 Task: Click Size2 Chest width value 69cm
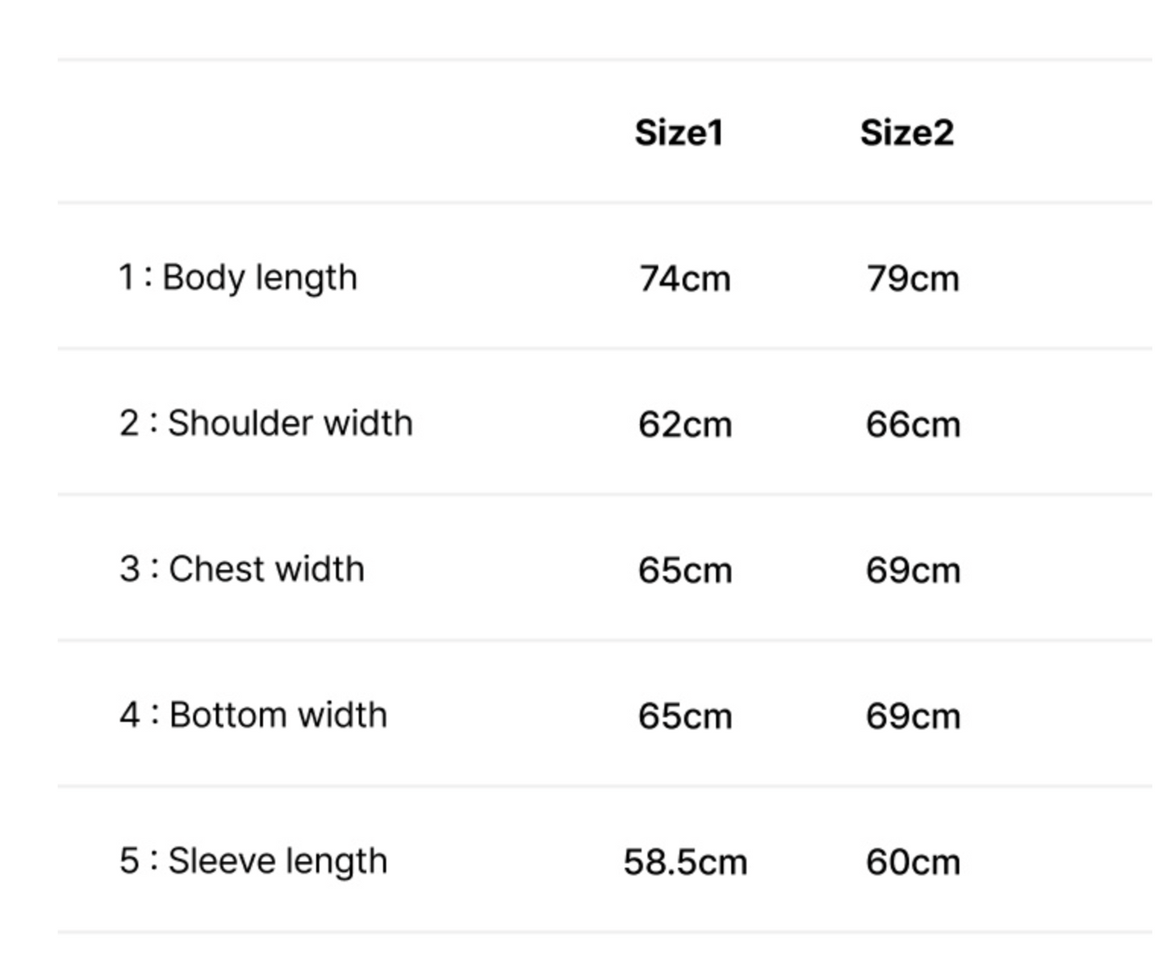click(913, 571)
